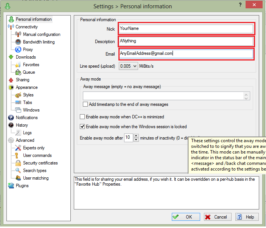
Task: Select User matching in the tree
Action: point(36,178)
